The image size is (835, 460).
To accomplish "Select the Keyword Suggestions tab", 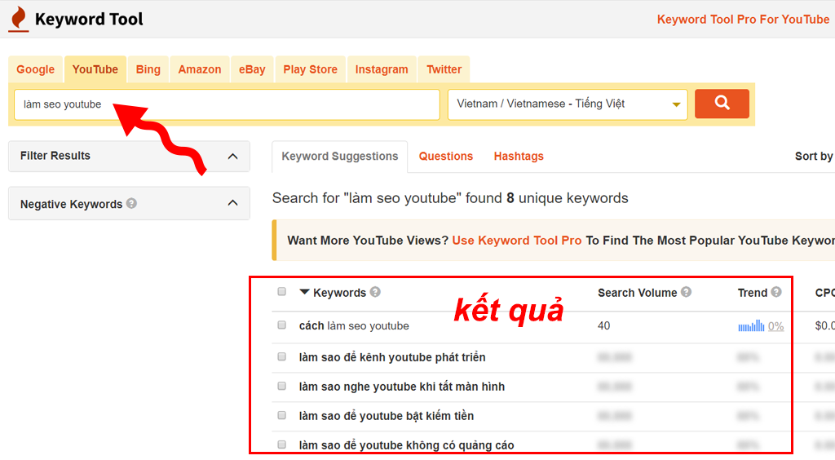I will [340, 157].
